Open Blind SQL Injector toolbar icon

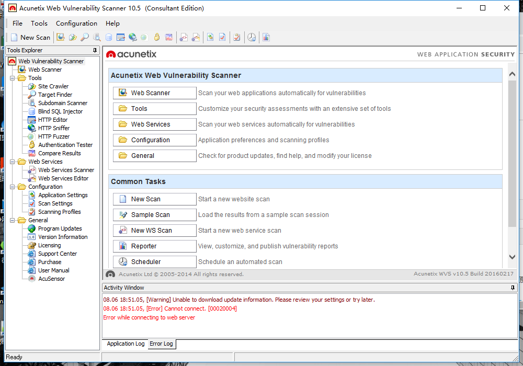click(x=109, y=37)
